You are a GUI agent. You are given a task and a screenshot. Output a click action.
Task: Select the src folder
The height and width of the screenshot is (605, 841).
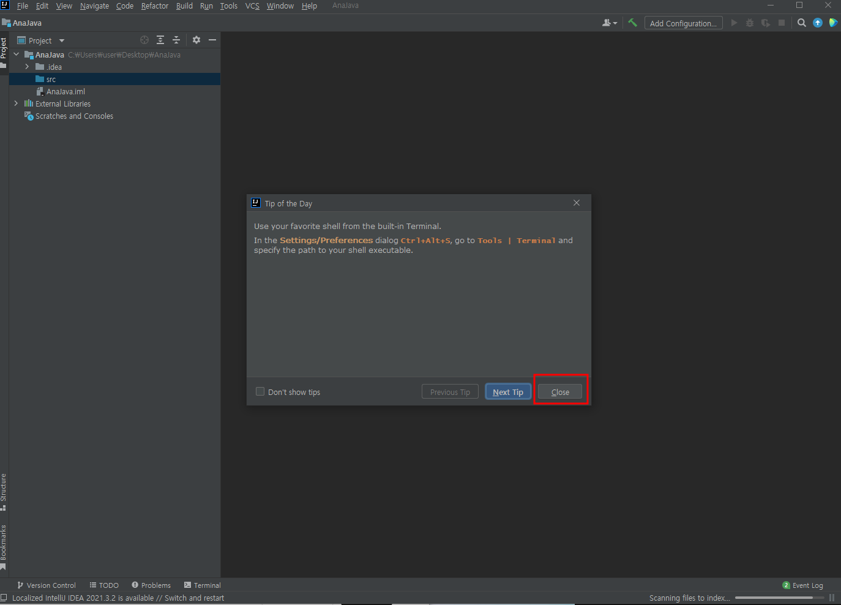click(x=114, y=79)
